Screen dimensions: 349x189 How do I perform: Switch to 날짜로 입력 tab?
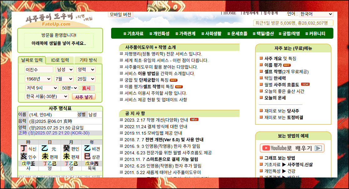(32, 60)
